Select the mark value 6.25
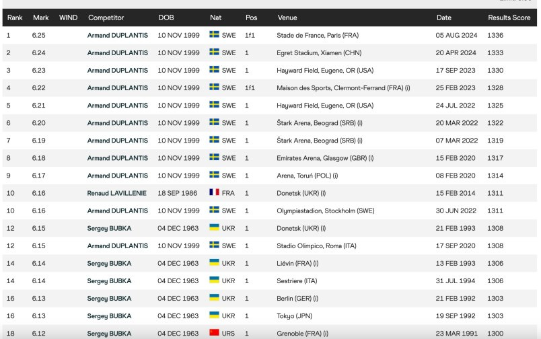 pyautogui.click(x=38, y=35)
